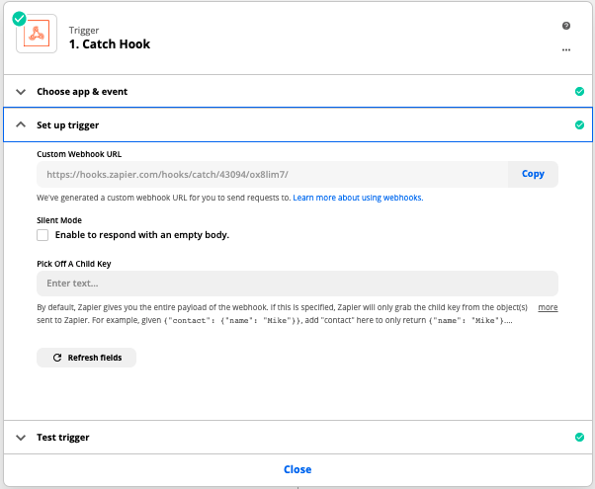Click green checkmark beside Choose app & event
This screenshot has width=595, height=489.
click(x=579, y=92)
